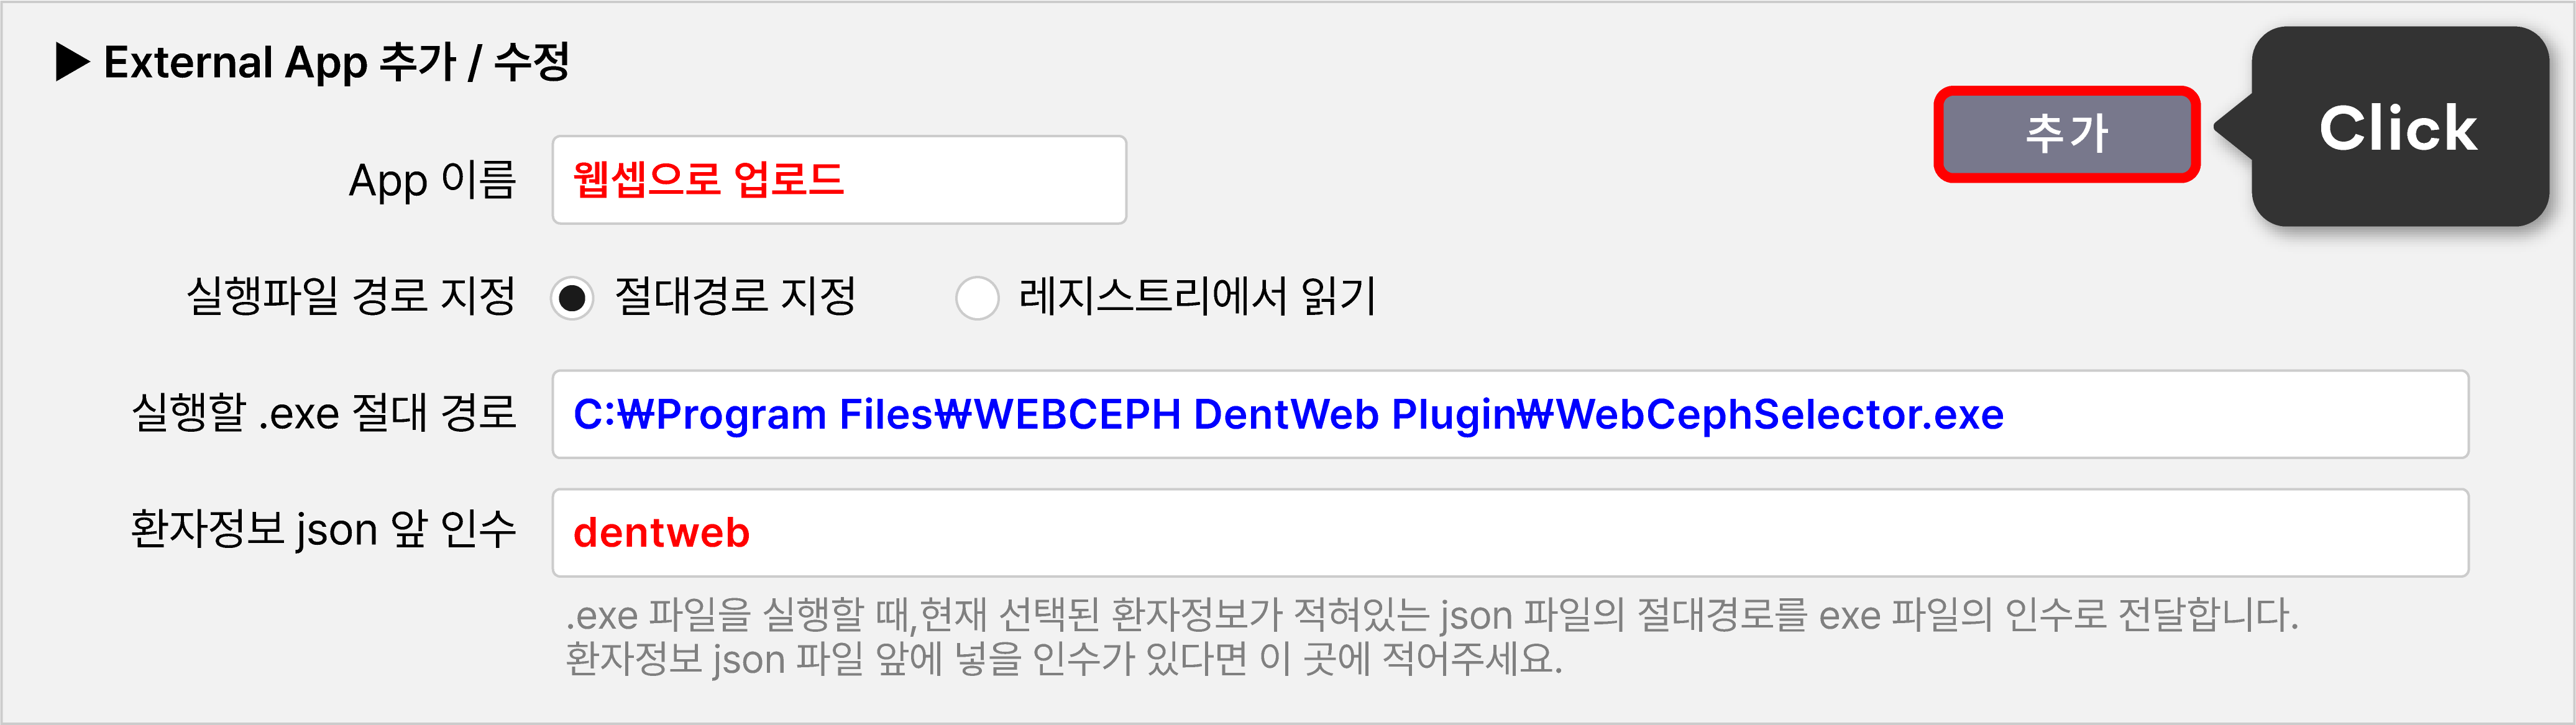This screenshot has width=2576, height=725.
Task: Click the 레지스트리에서 읽기 option label
Action: tap(1197, 296)
